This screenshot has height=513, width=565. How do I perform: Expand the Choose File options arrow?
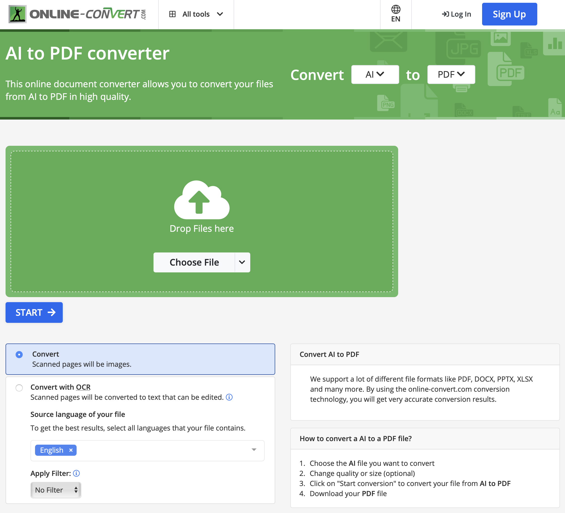tap(242, 262)
